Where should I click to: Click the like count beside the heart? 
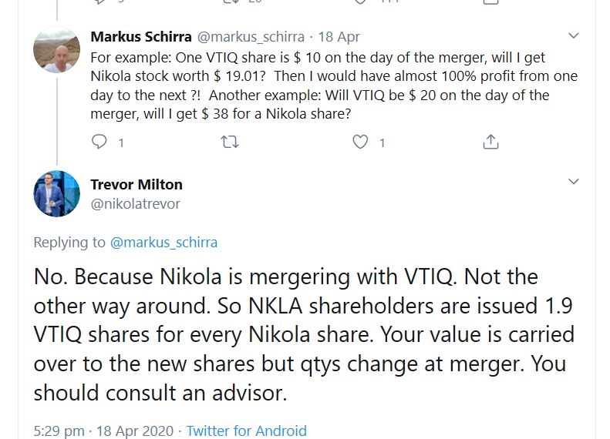click(x=382, y=142)
